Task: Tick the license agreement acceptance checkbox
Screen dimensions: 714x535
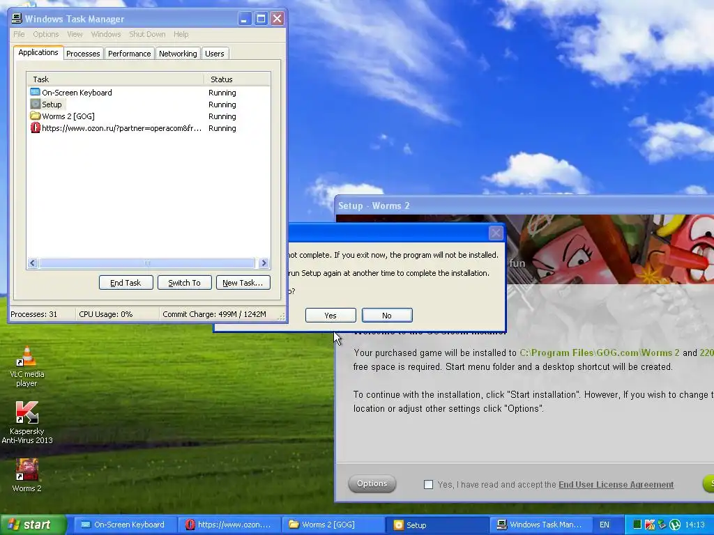Action: click(x=428, y=485)
